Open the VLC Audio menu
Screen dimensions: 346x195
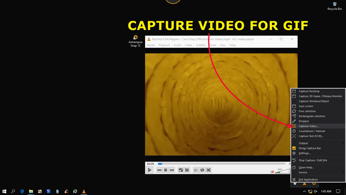coord(177,45)
